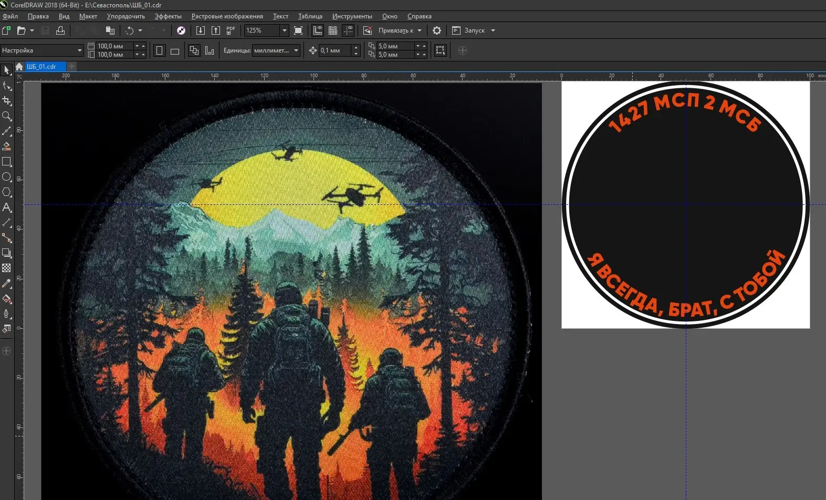The image size is (826, 500).
Task: Open the Welcome screen home tab
Action: 19,67
